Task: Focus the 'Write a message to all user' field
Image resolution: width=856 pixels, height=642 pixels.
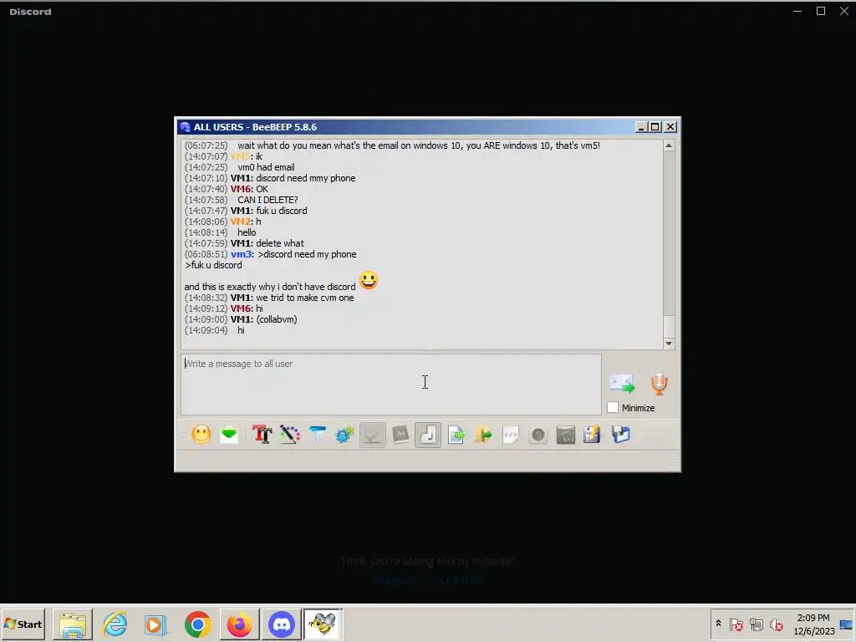Action: pyautogui.click(x=391, y=385)
